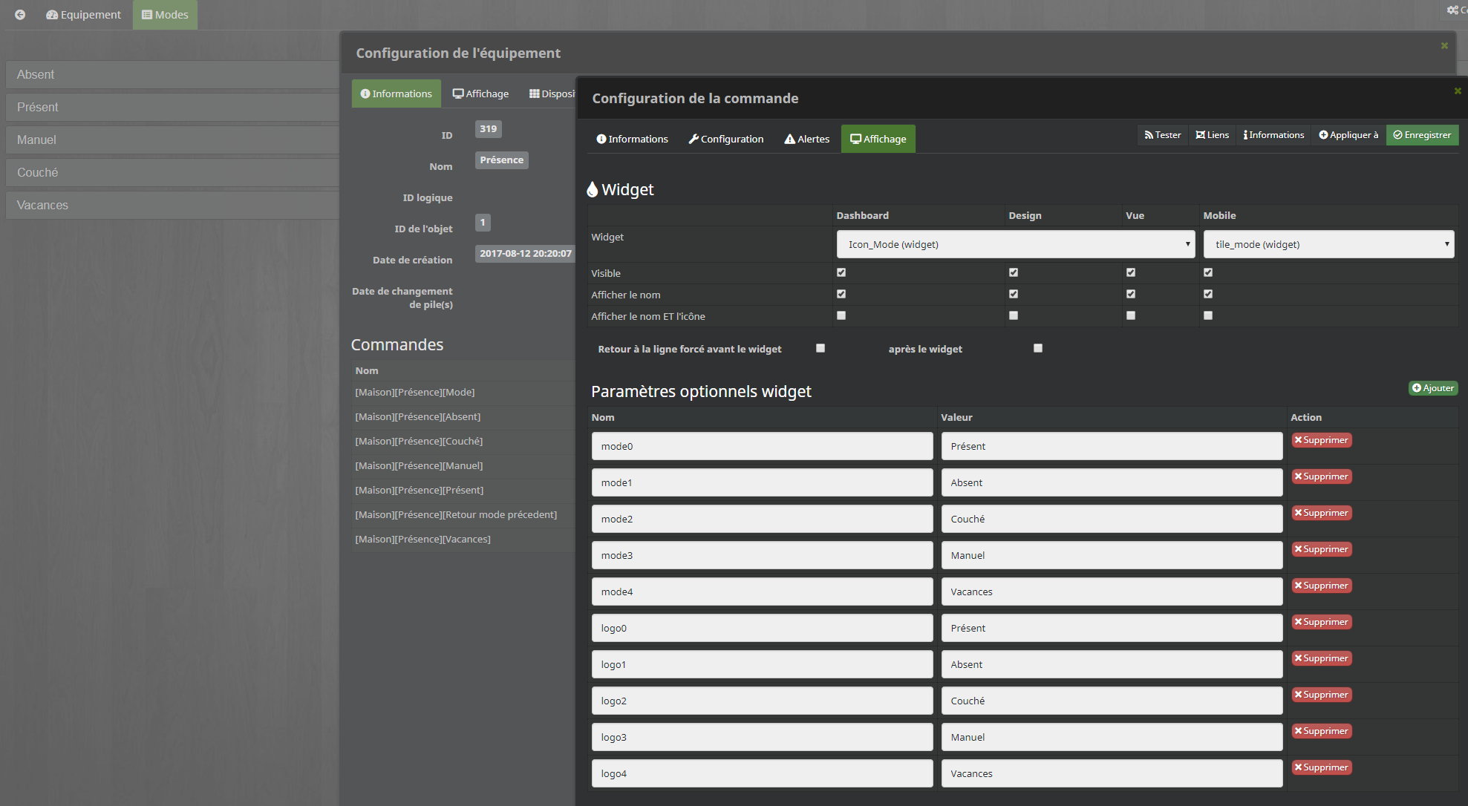Screen dimensions: 1468x806
Task: Toggle Retour à la ligne forcé avant le widget
Action: pos(818,348)
